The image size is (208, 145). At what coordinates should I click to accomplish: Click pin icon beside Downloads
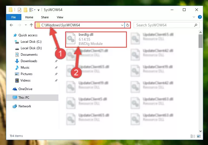[56, 61]
